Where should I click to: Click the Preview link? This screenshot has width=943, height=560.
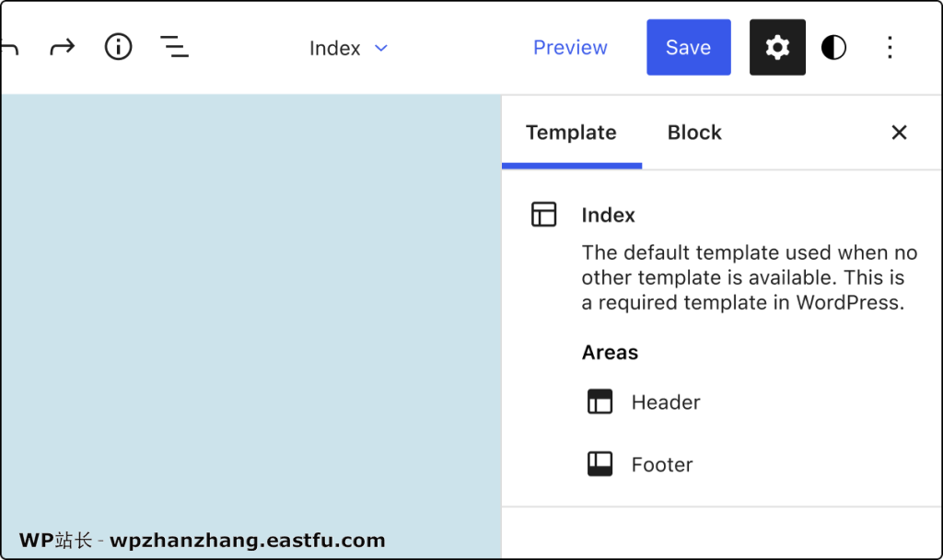(570, 47)
